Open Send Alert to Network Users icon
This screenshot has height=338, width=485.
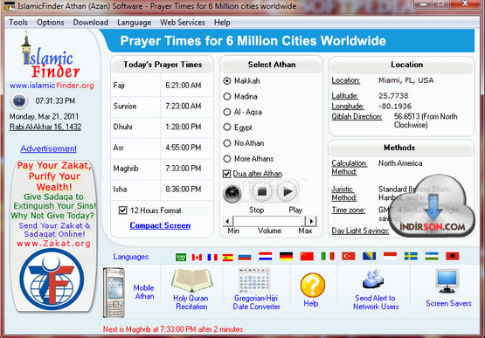(374, 279)
